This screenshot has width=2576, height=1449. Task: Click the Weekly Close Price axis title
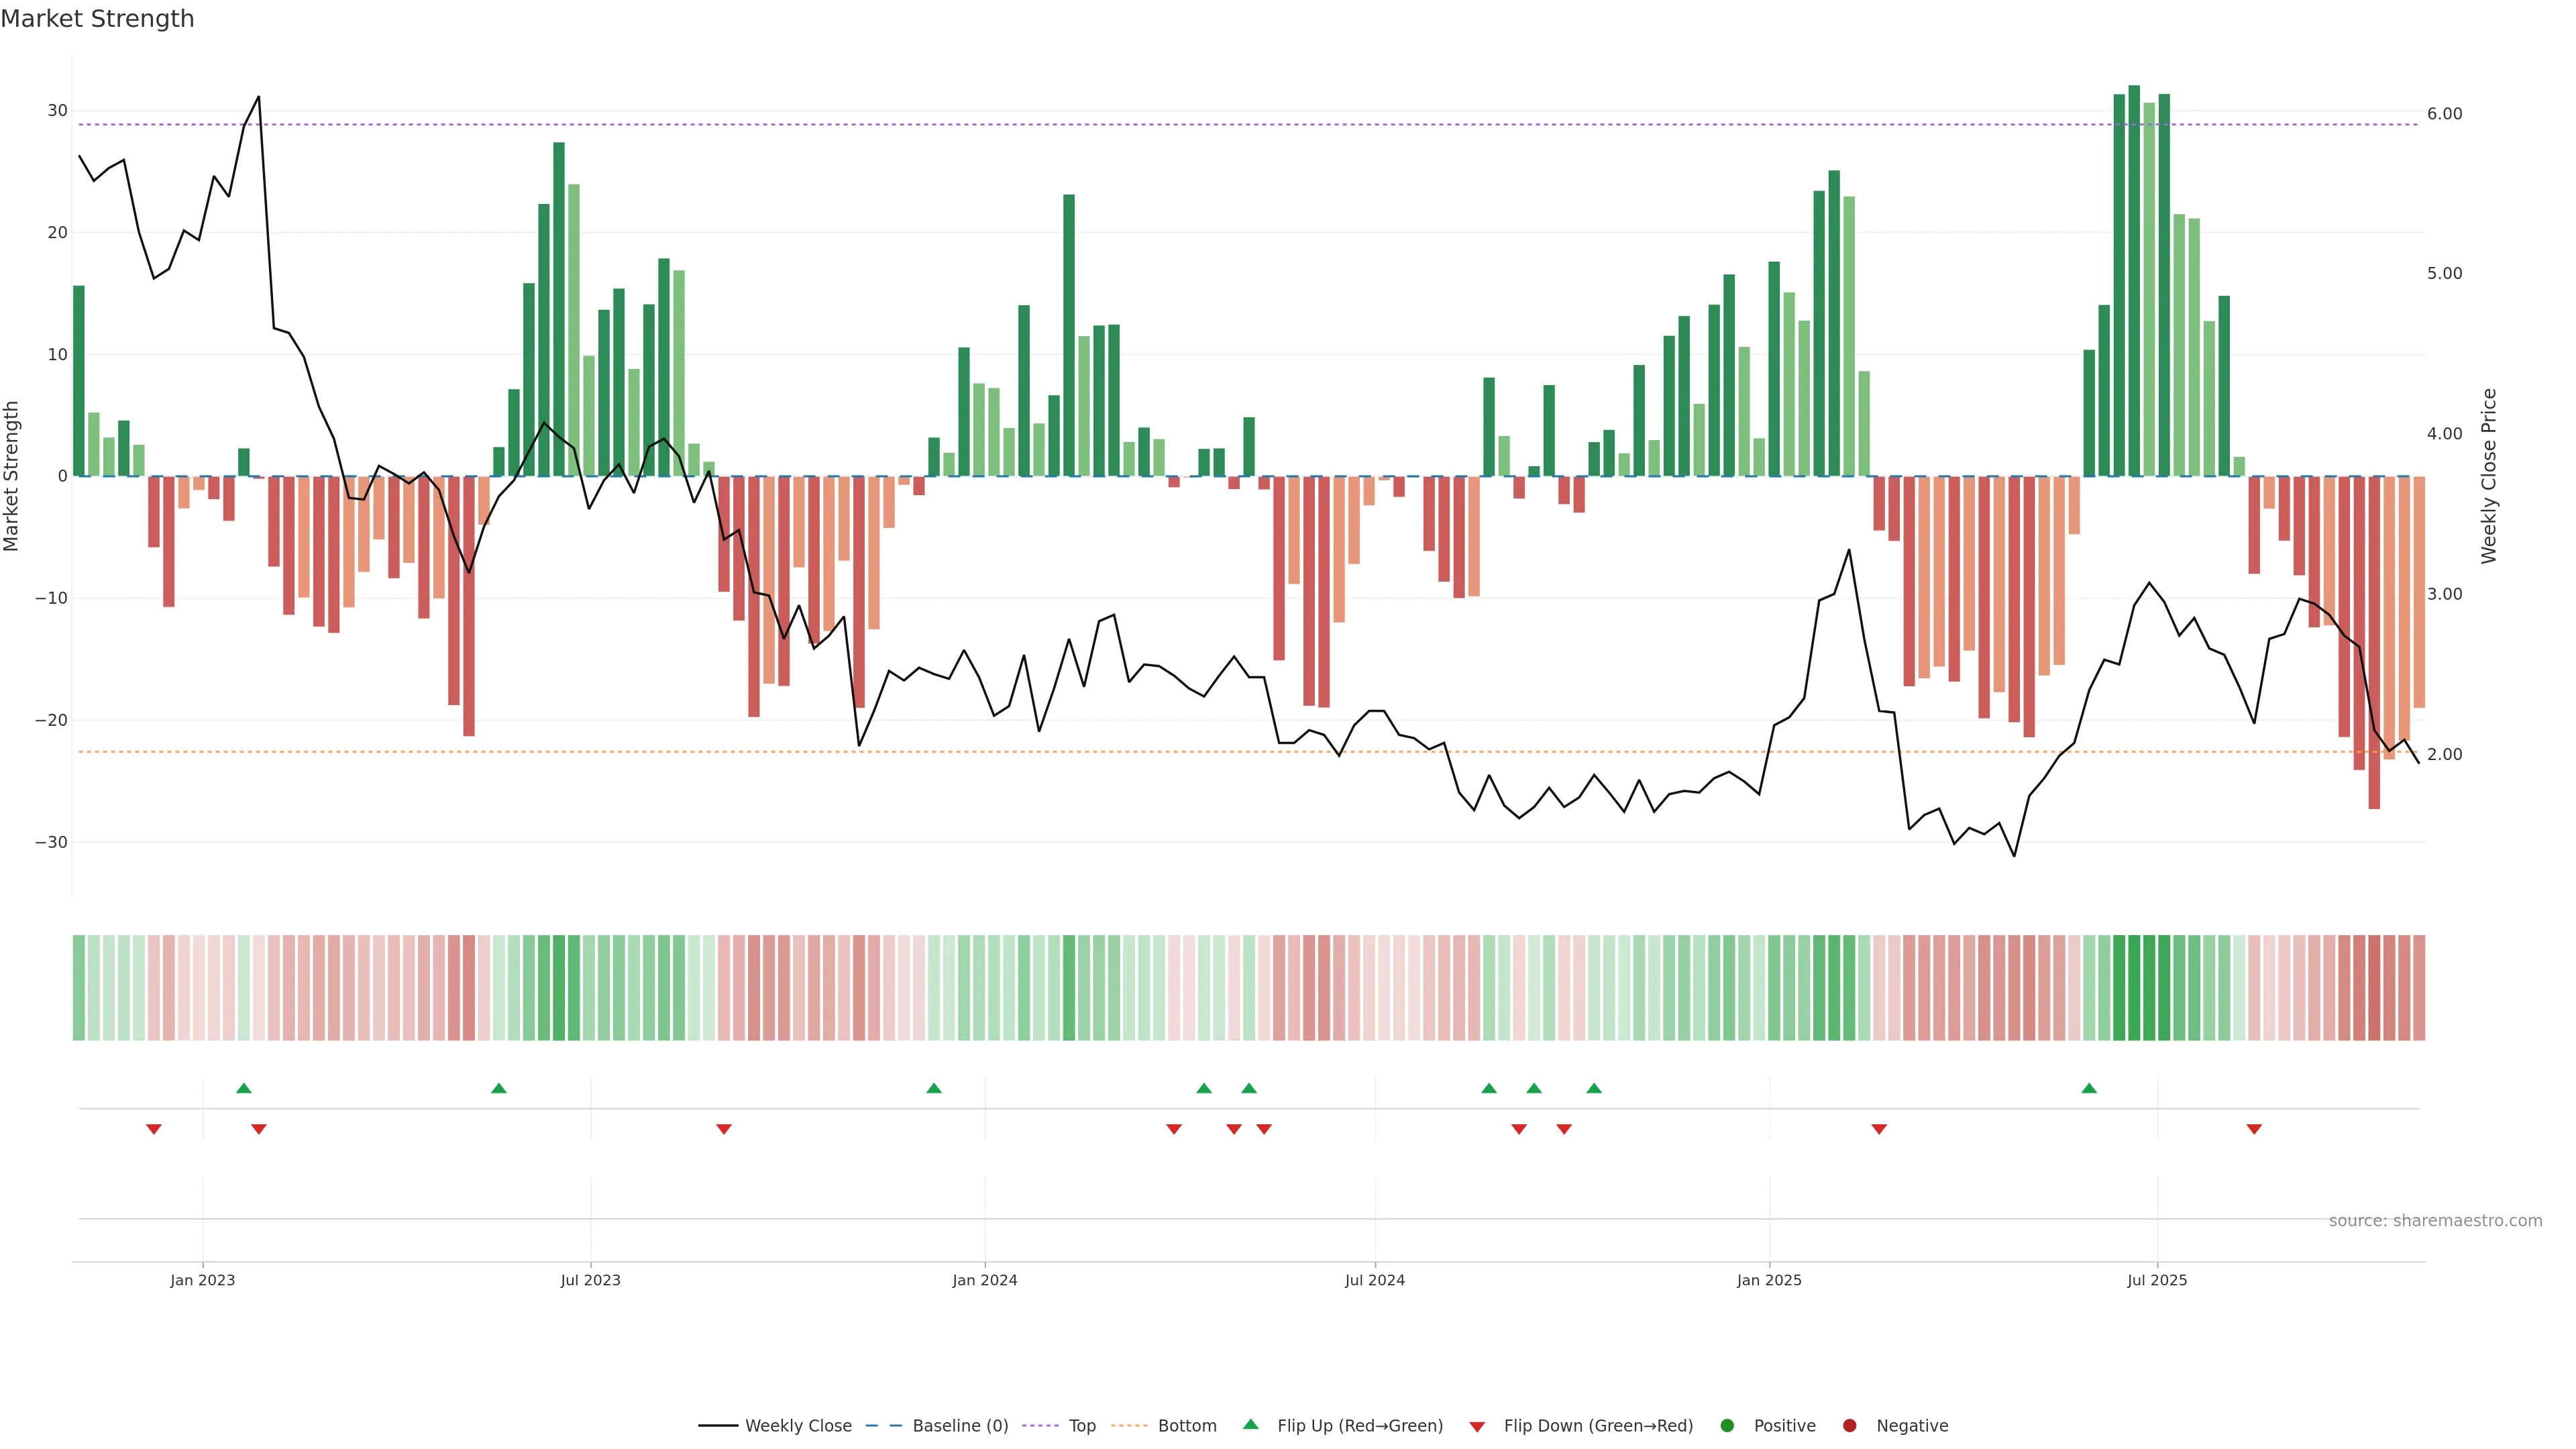(2489, 476)
